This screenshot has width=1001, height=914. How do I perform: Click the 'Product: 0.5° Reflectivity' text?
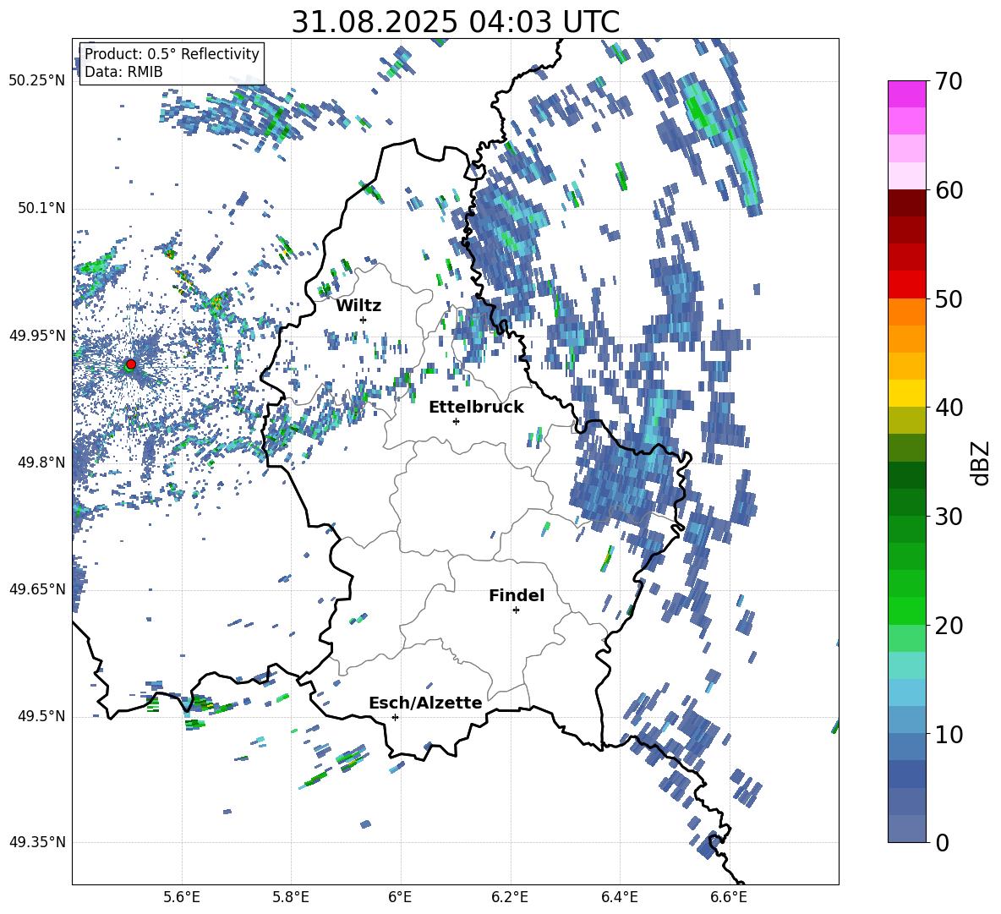point(172,53)
